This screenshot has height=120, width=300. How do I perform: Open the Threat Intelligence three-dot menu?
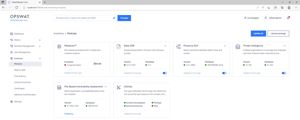(285, 46)
